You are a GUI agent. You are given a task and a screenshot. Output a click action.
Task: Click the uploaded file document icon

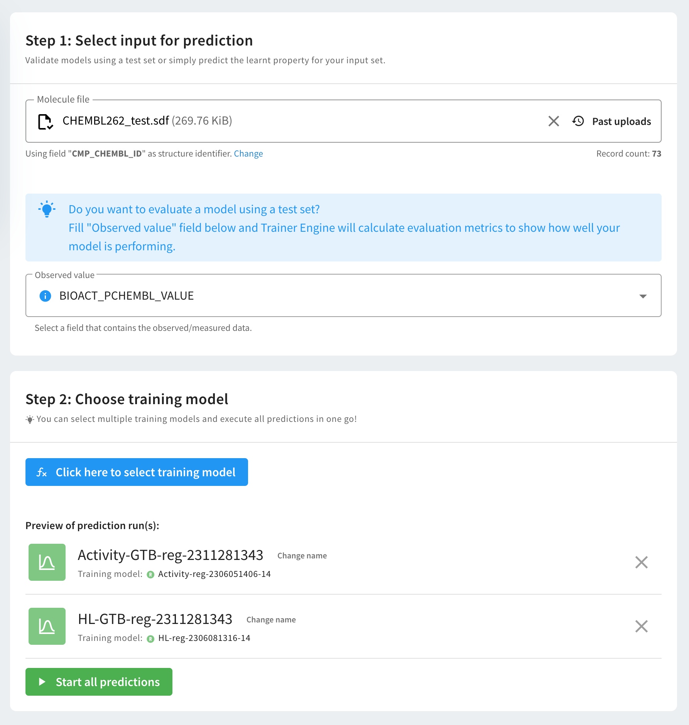tap(46, 121)
